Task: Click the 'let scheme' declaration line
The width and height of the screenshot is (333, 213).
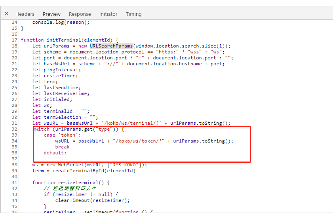Action: [x=128, y=52]
